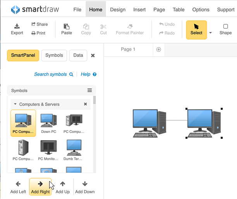Switch to the Symbols tab

(x=54, y=55)
